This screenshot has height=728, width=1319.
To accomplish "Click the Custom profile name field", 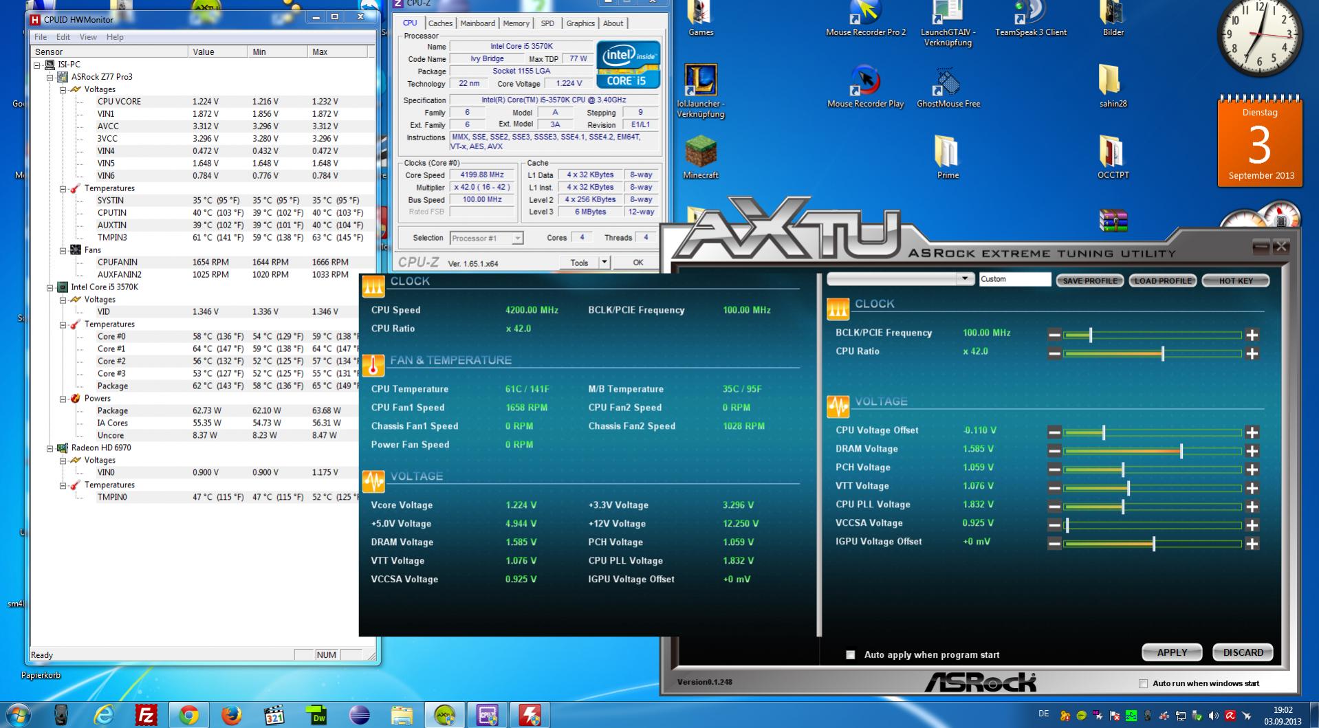I will point(1014,279).
